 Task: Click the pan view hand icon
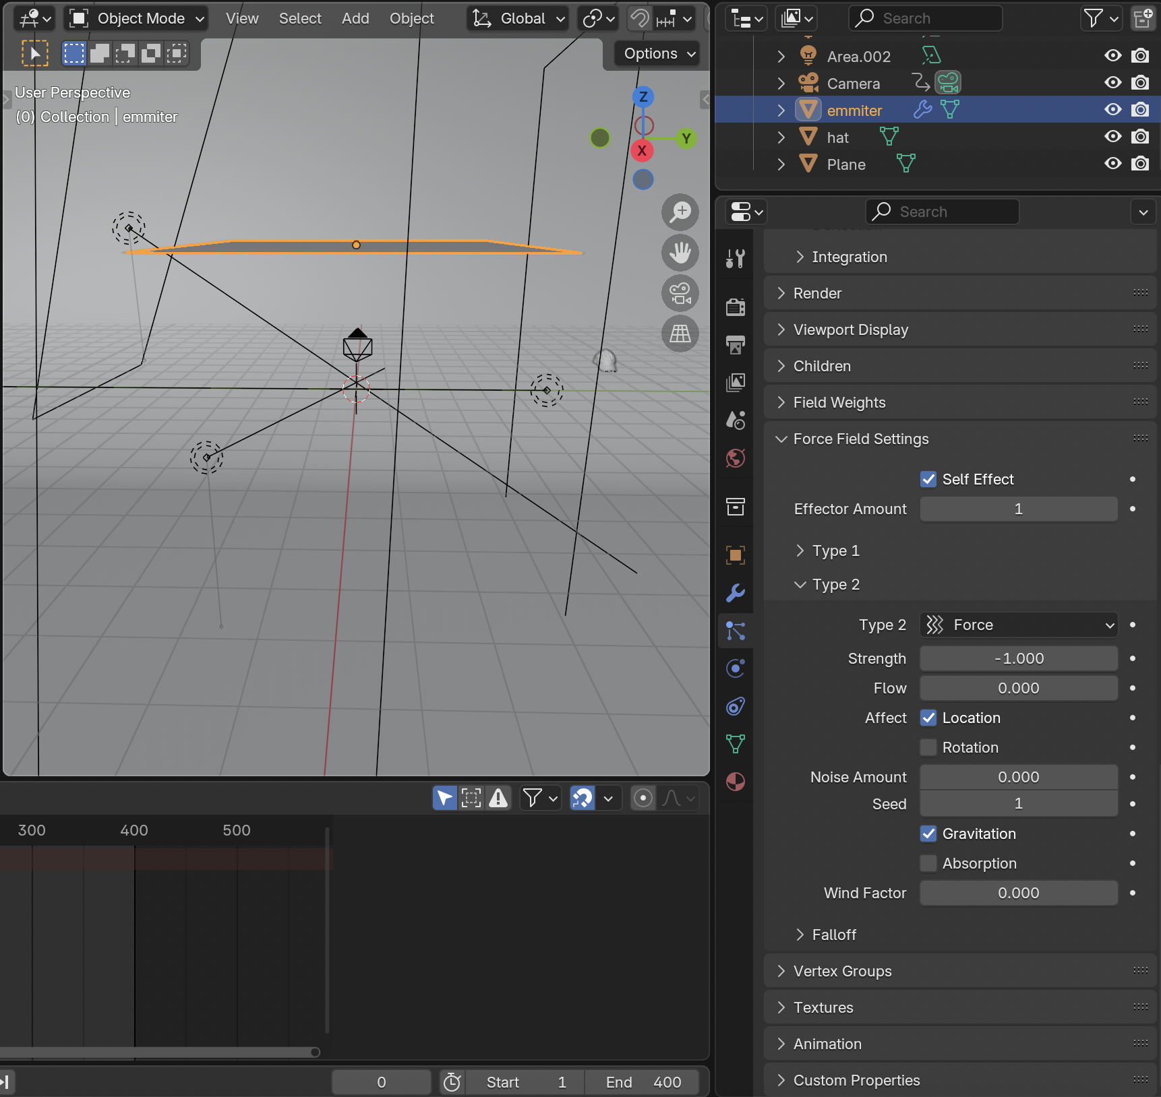point(680,253)
